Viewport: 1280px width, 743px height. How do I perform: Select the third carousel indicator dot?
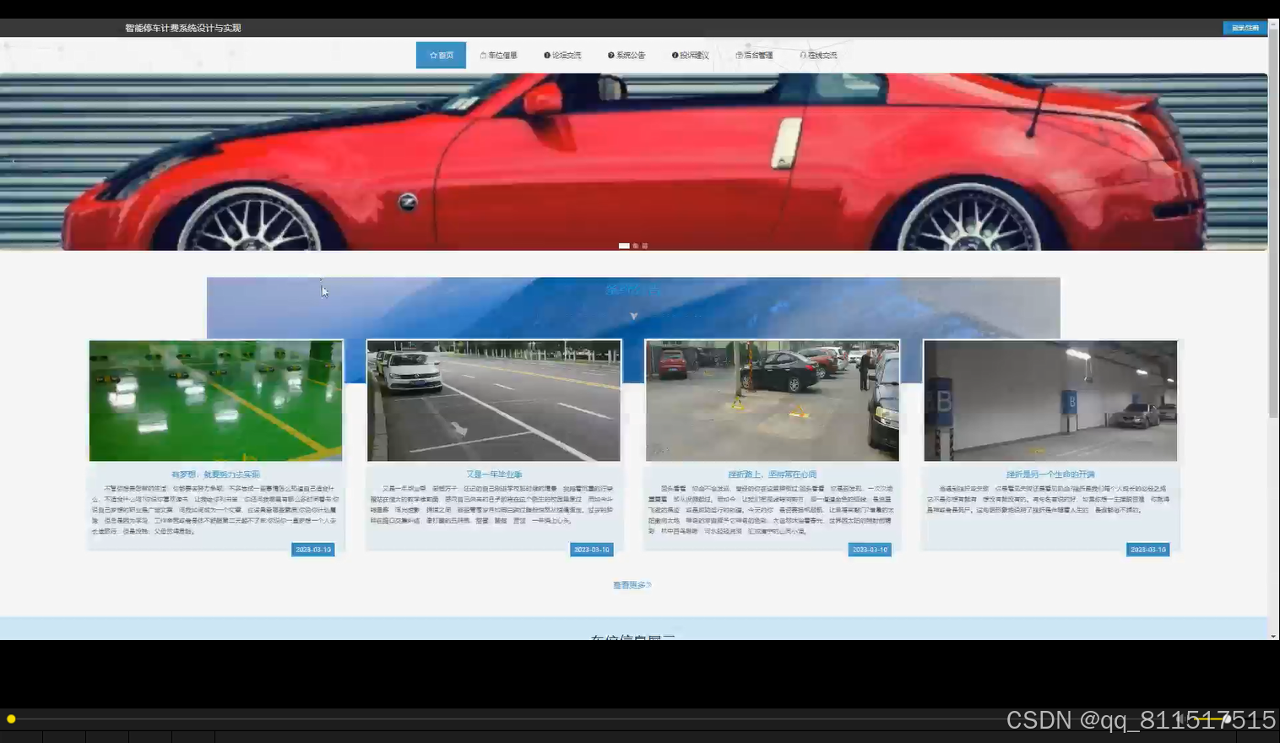point(645,246)
